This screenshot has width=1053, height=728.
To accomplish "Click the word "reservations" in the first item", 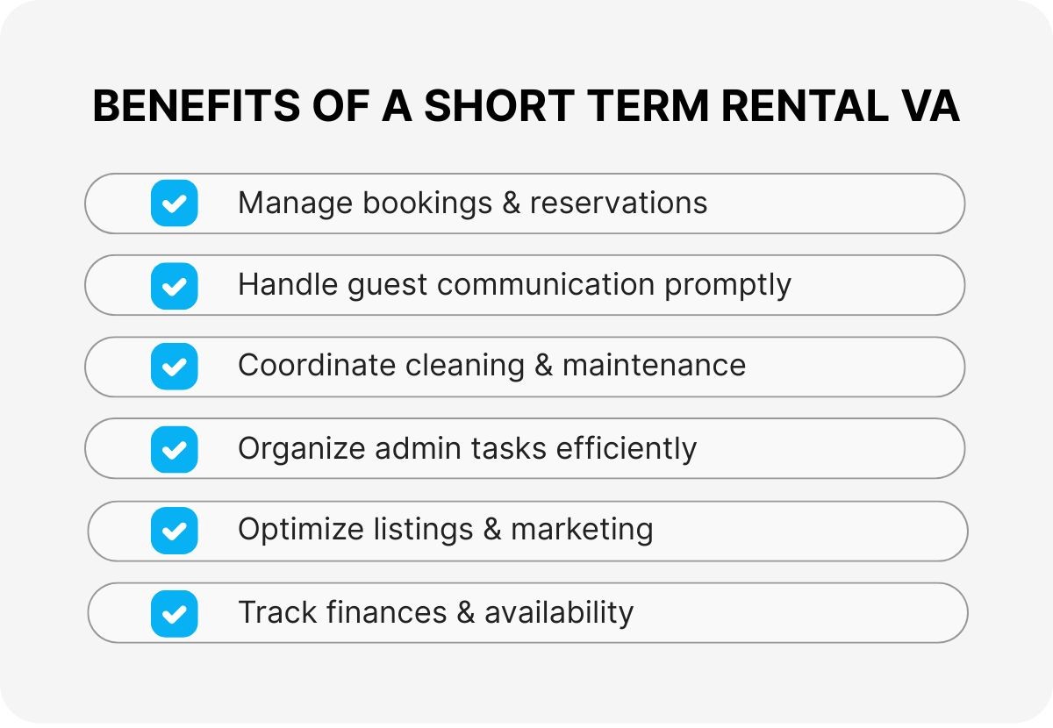I will pos(618,203).
